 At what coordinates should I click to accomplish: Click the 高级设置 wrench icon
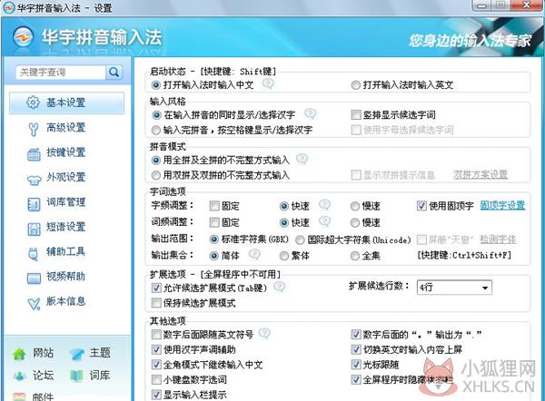pyautogui.click(x=33, y=129)
